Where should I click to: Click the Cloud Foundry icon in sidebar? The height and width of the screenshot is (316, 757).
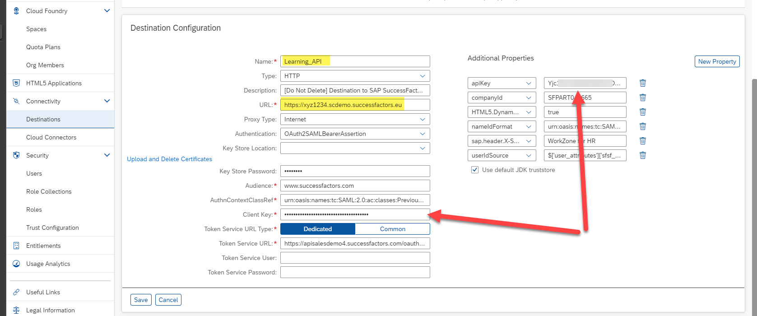tap(16, 11)
